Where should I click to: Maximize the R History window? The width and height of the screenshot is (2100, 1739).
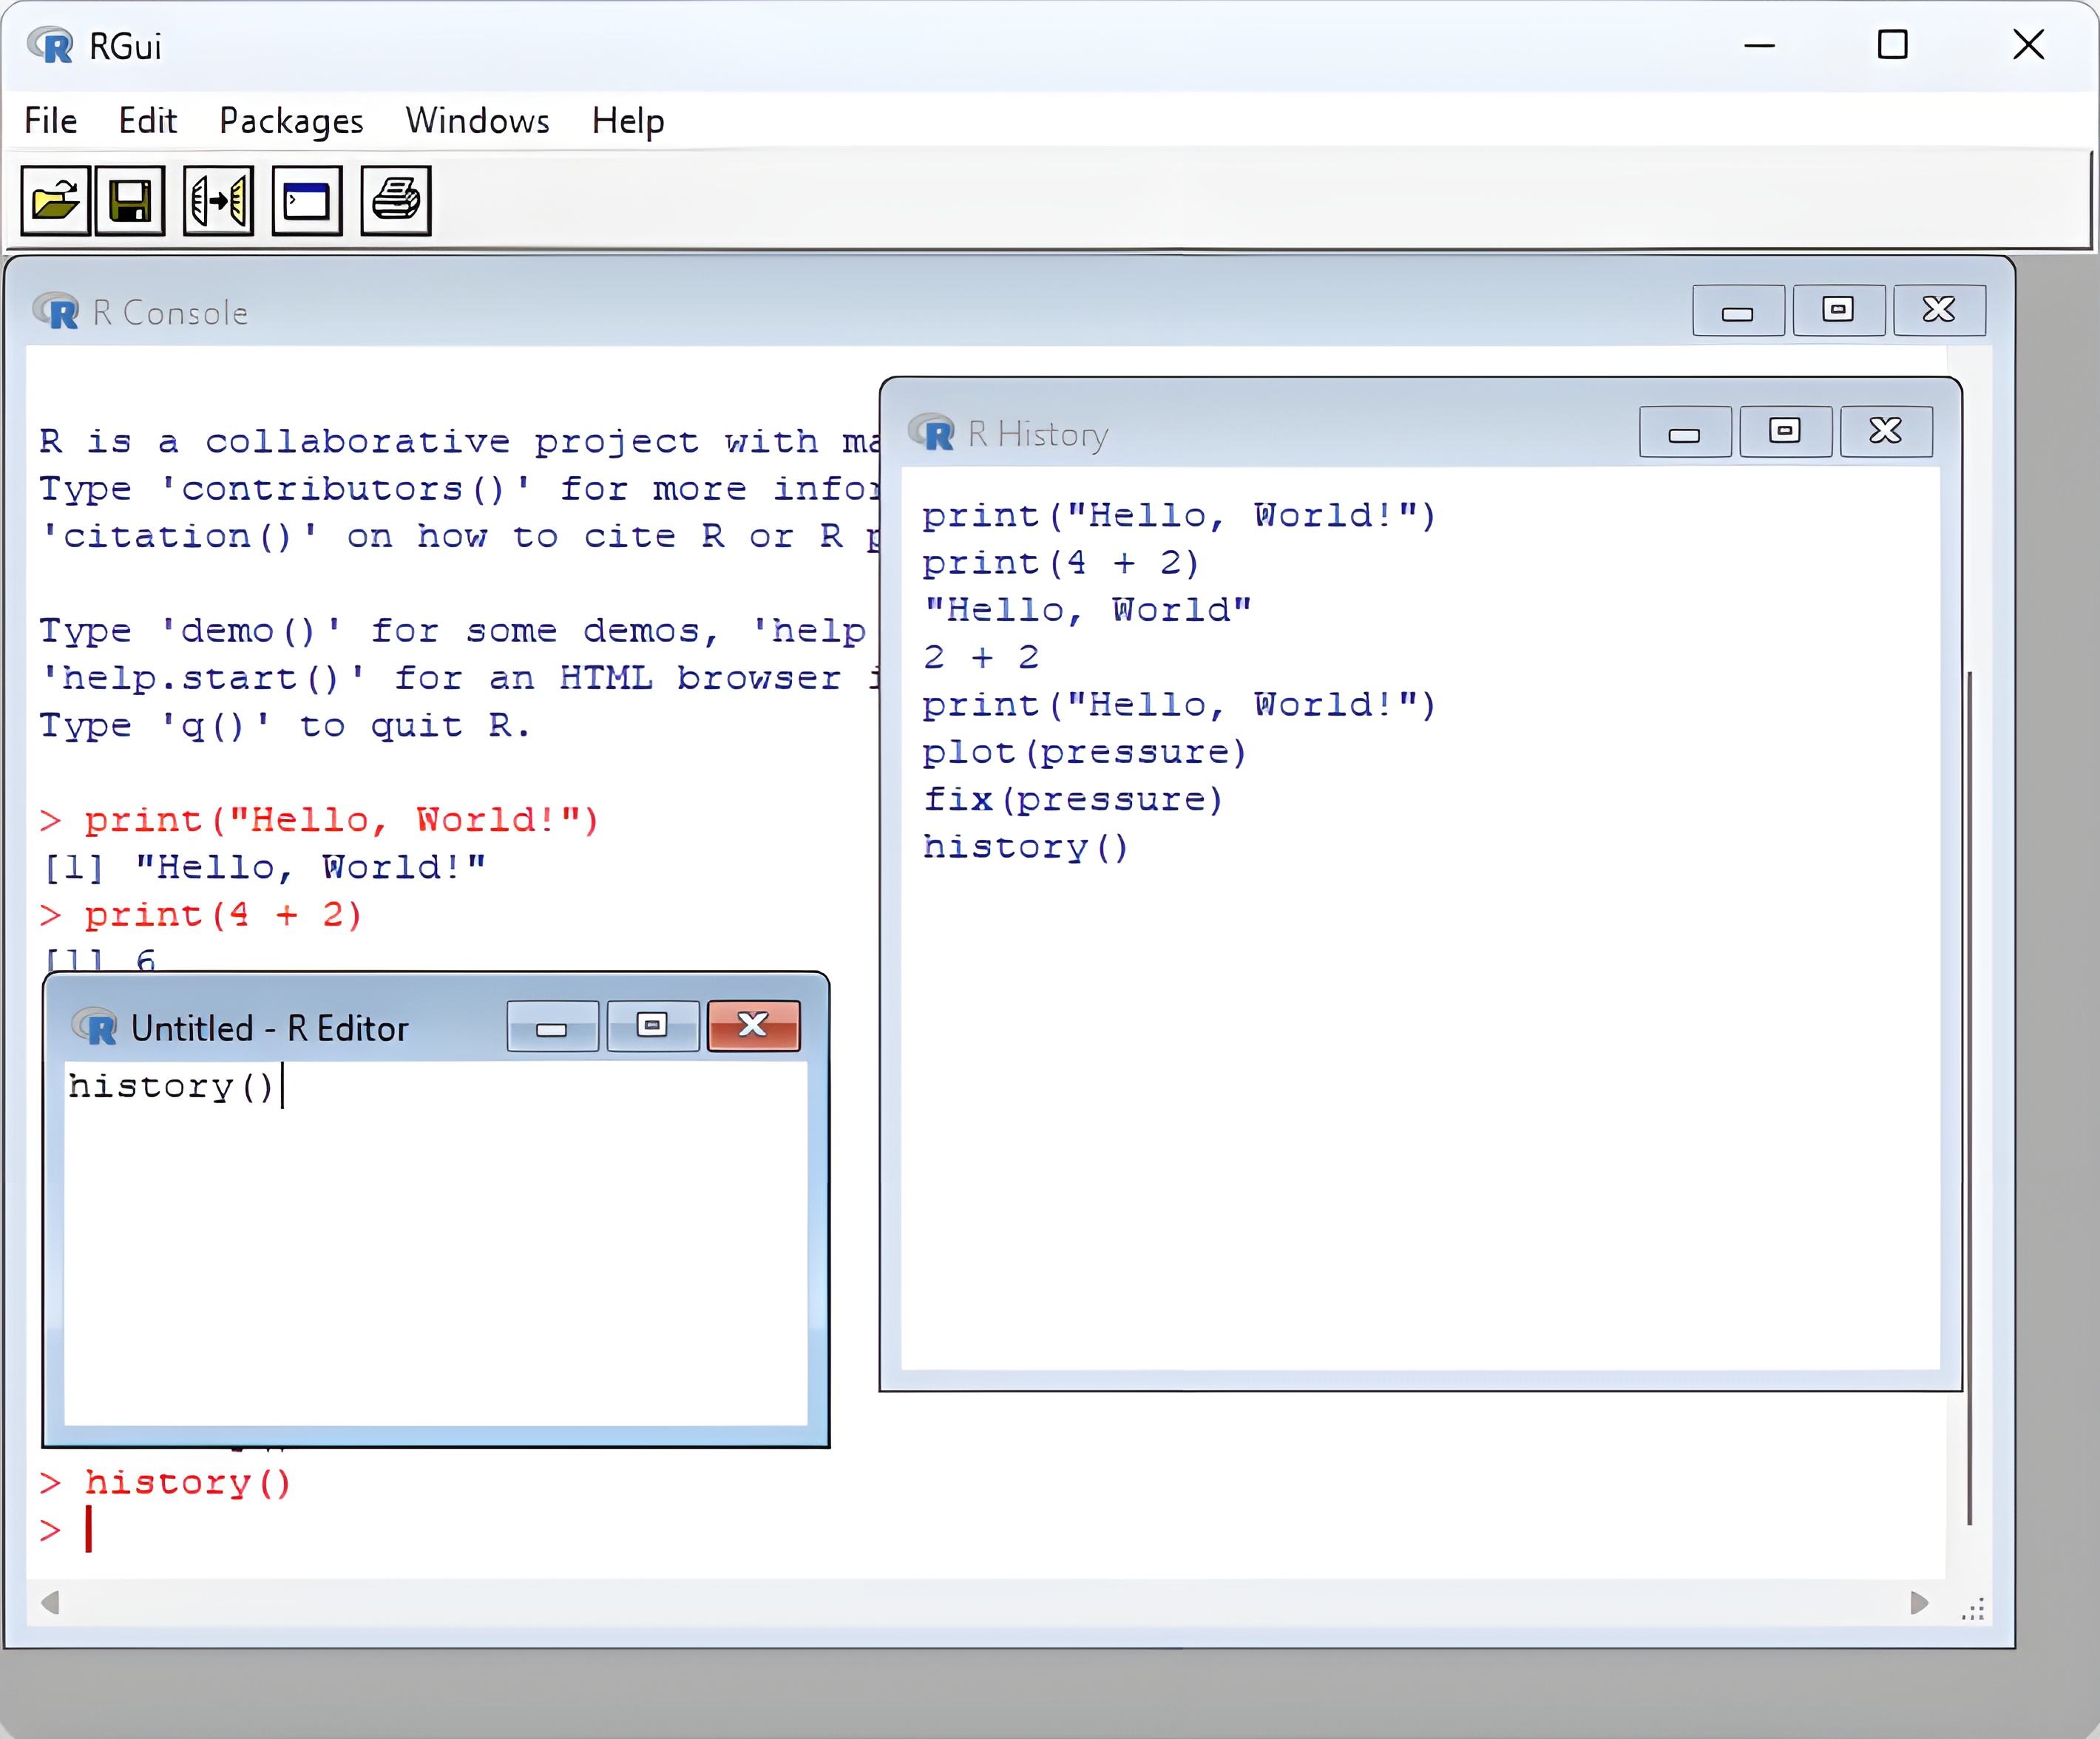point(1785,432)
